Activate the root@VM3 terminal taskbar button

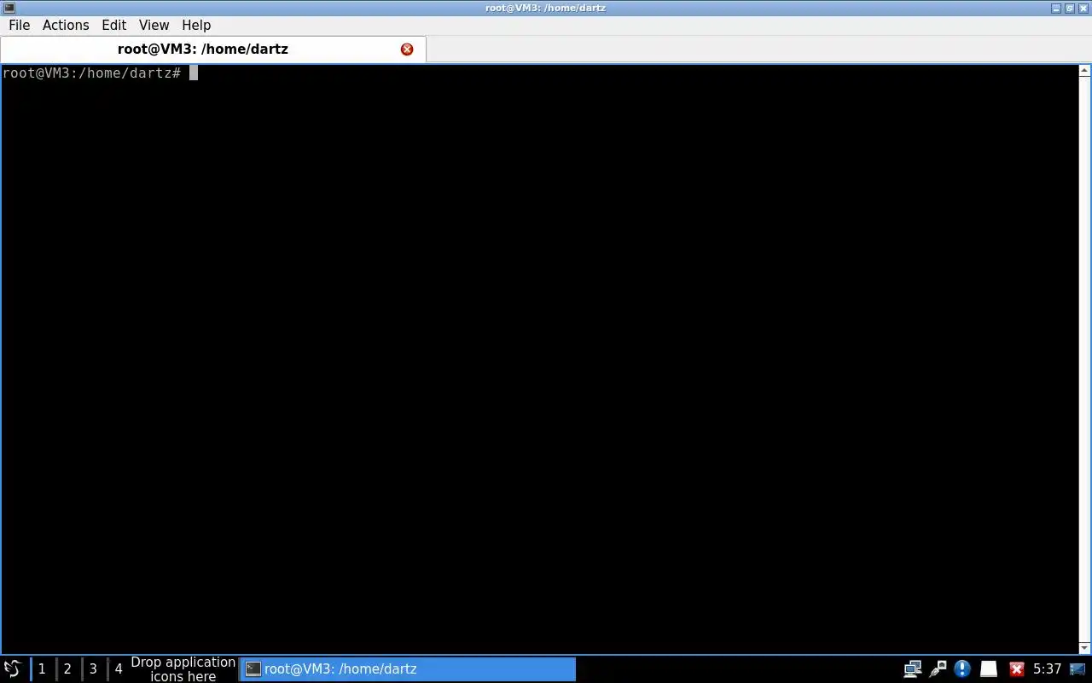(x=408, y=668)
